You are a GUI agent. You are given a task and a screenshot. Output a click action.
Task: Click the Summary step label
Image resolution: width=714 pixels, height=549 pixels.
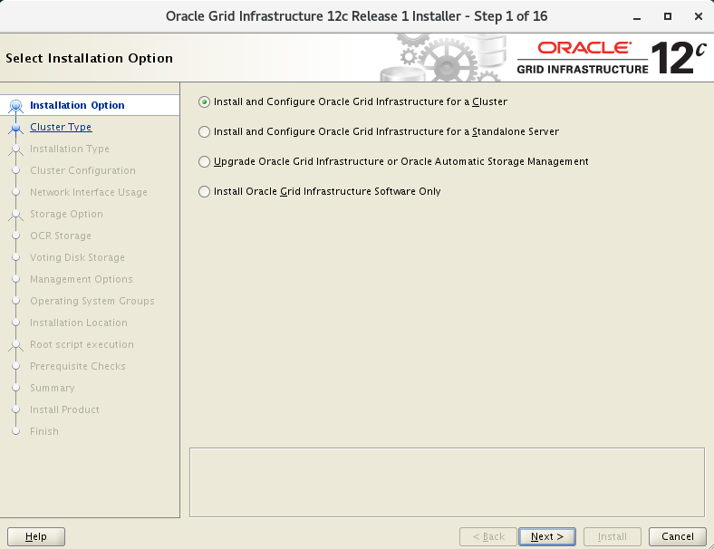click(53, 388)
